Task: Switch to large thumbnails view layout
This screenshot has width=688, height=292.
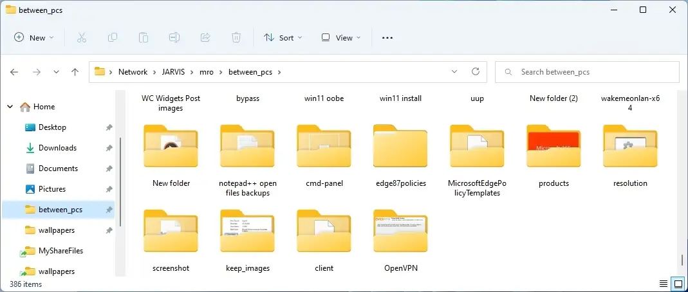Action: coord(678,284)
